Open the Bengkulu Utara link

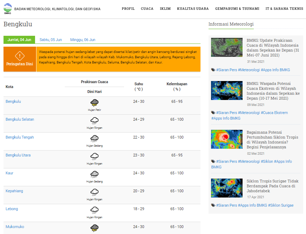pos(18,155)
